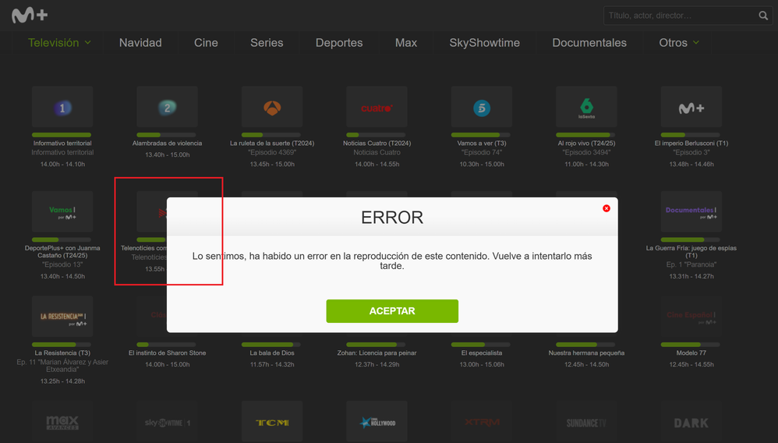
Task: Select the Cuatro channel logo
Action: pyautogui.click(x=377, y=107)
